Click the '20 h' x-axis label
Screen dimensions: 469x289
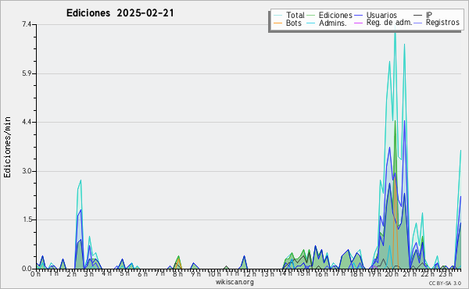[x=391, y=273]
